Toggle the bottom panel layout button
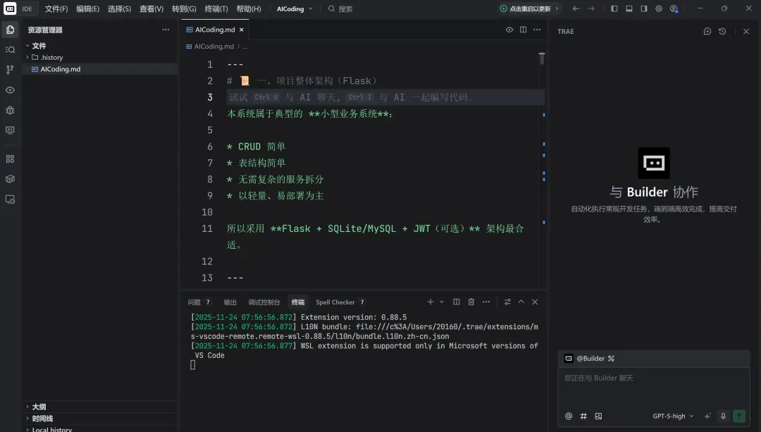 tap(629, 8)
